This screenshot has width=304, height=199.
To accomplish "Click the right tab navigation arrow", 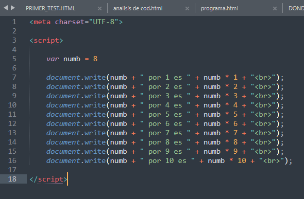I will coord(13,8).
